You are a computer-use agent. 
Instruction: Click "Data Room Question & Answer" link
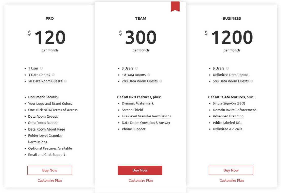click(146, 122)
